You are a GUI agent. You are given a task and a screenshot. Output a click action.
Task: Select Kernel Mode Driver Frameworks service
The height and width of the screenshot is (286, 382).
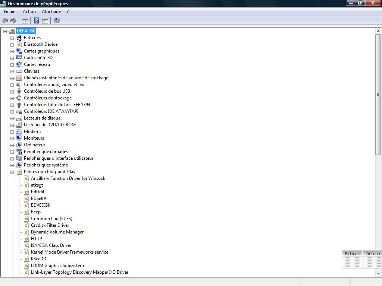[x=69, y=252]
